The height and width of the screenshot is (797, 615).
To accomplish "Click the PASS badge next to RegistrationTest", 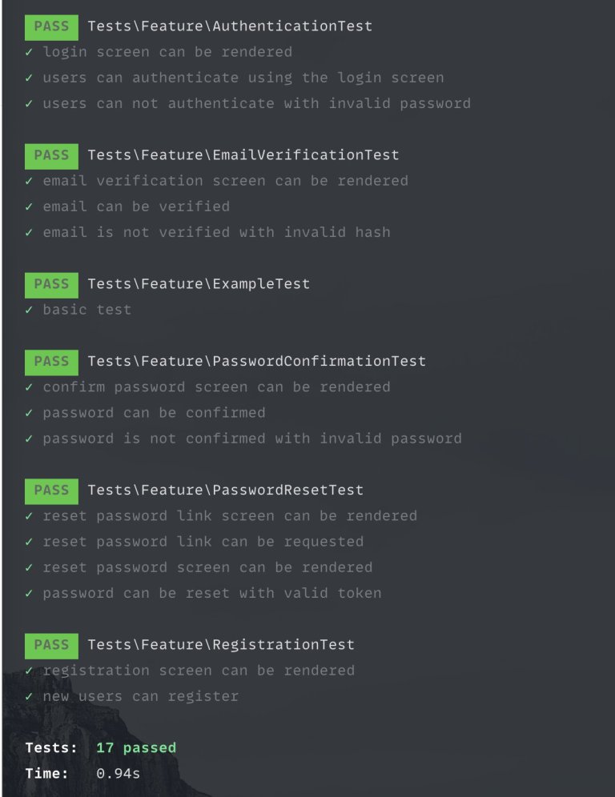I will [51, 645].
